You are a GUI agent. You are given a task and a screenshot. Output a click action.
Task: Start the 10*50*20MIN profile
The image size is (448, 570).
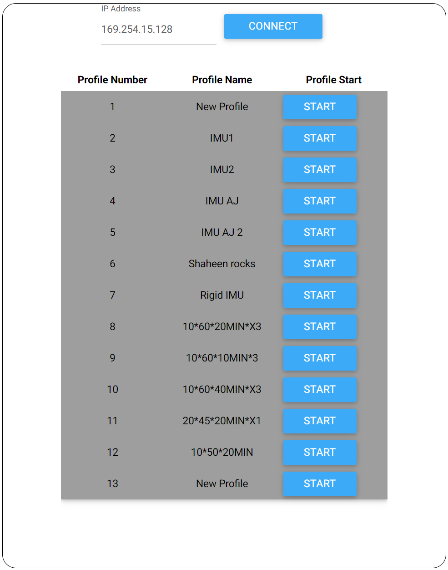click(x=319, y=453)
